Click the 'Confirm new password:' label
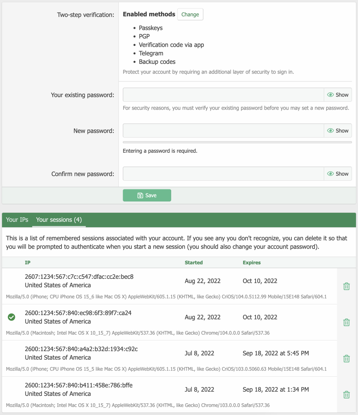Screen dimensions: 358x415 click(x=83, y=174)
